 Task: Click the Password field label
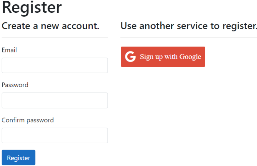point(15,85)
